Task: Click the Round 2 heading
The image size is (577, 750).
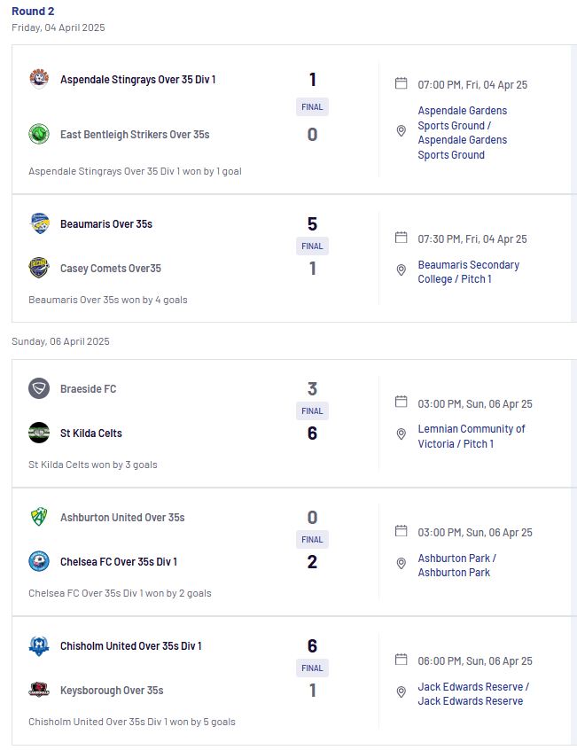Action: click(x=33, y=11)
